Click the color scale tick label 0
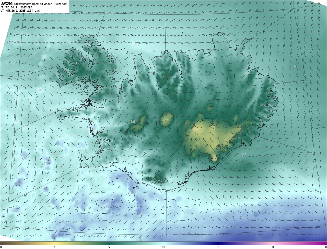Viewport: 327px width, 249px height. point(1,247)
